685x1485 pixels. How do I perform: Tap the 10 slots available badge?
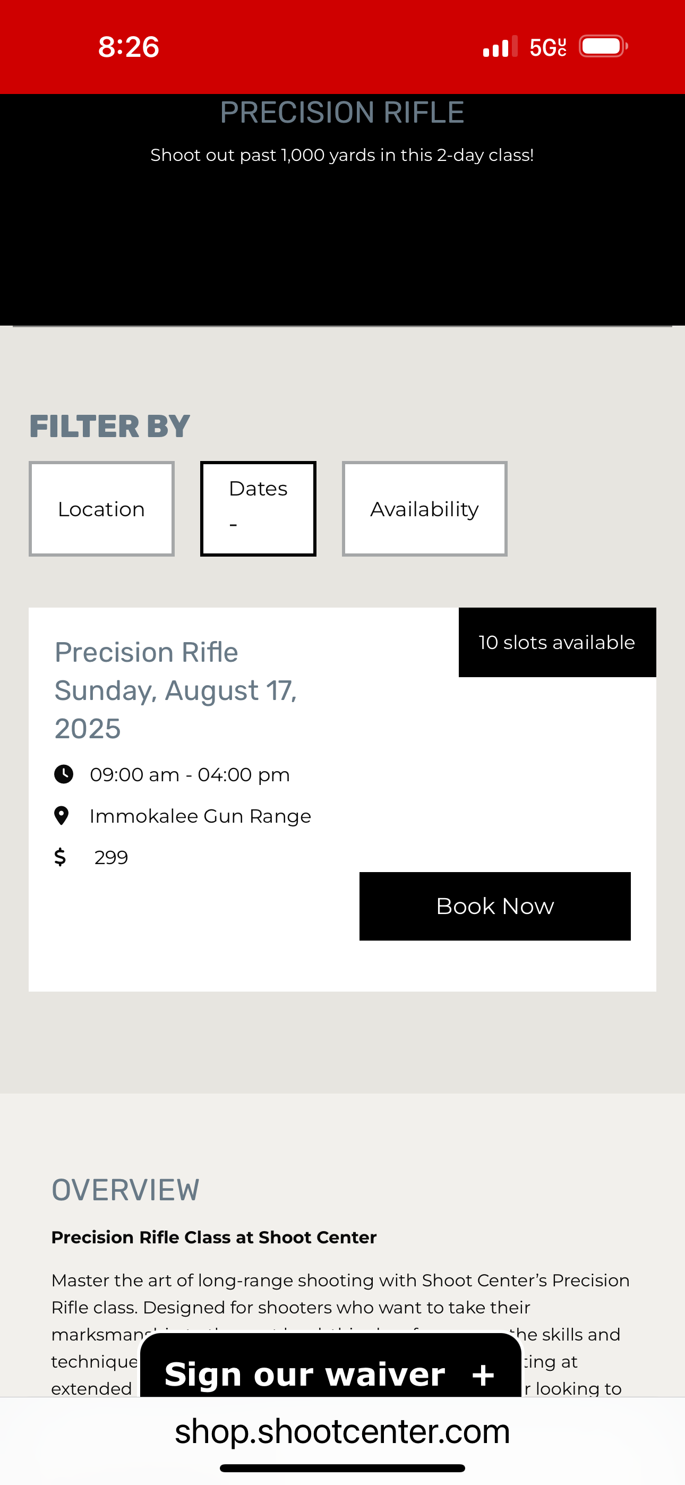557,642
